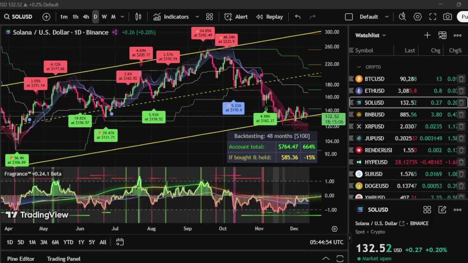The width and height of the screenshot is (468, 263).
Task: Open the Indicators dialog
Action: pos(171,17)
